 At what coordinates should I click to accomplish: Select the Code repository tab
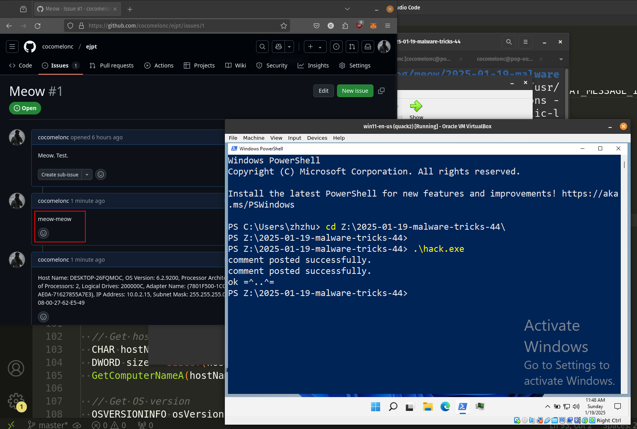point(21,66)
